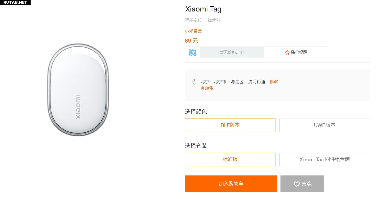Viewport: 388px width, 199px height.
Task: Click the 暂无价格走势 price trend tab
Action: pyautogui.click(x=232, y=52)
